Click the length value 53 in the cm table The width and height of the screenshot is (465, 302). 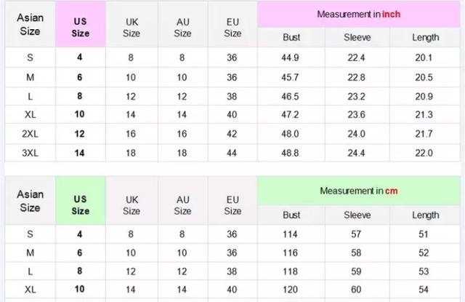424,271
